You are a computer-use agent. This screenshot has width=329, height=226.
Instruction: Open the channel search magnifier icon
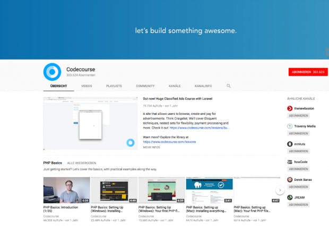(x=229, y=86)
